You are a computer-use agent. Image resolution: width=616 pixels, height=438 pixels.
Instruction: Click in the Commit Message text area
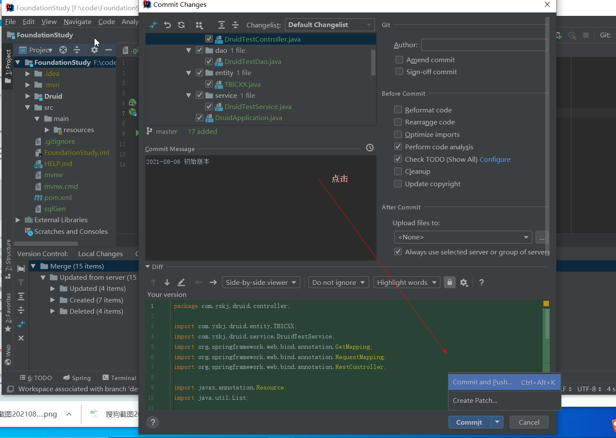pos(261,208)
